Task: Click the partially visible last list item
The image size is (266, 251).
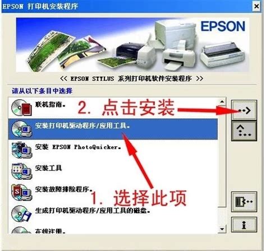Action: (113, 229)
